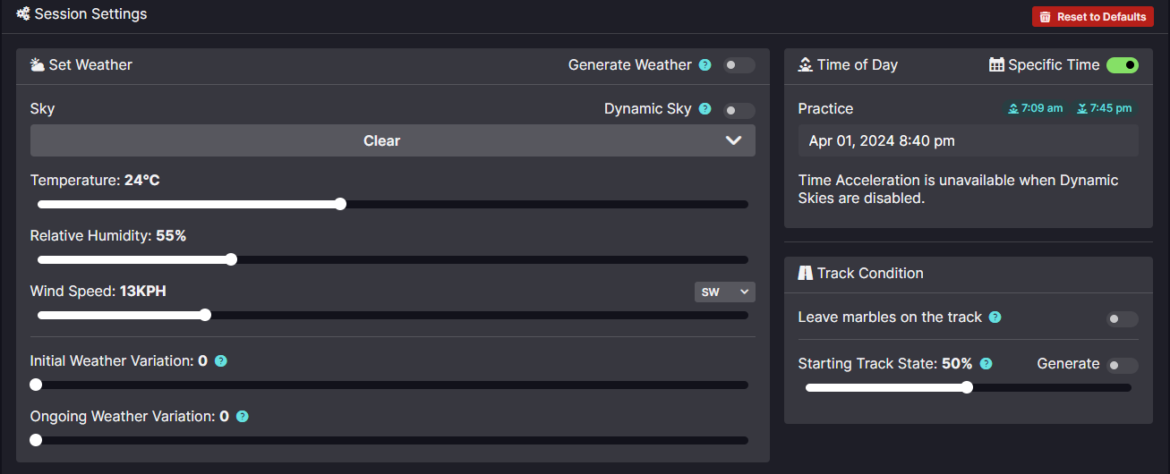Screen dimensions: 1170x474
Task: Open the Generate Weather help tooltip icon
Action: pos(705,65)
